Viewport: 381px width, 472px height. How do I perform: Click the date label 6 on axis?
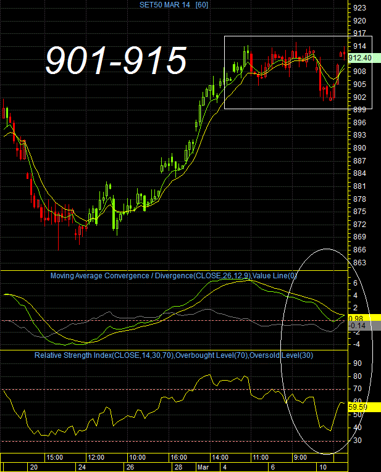[273, 467]
